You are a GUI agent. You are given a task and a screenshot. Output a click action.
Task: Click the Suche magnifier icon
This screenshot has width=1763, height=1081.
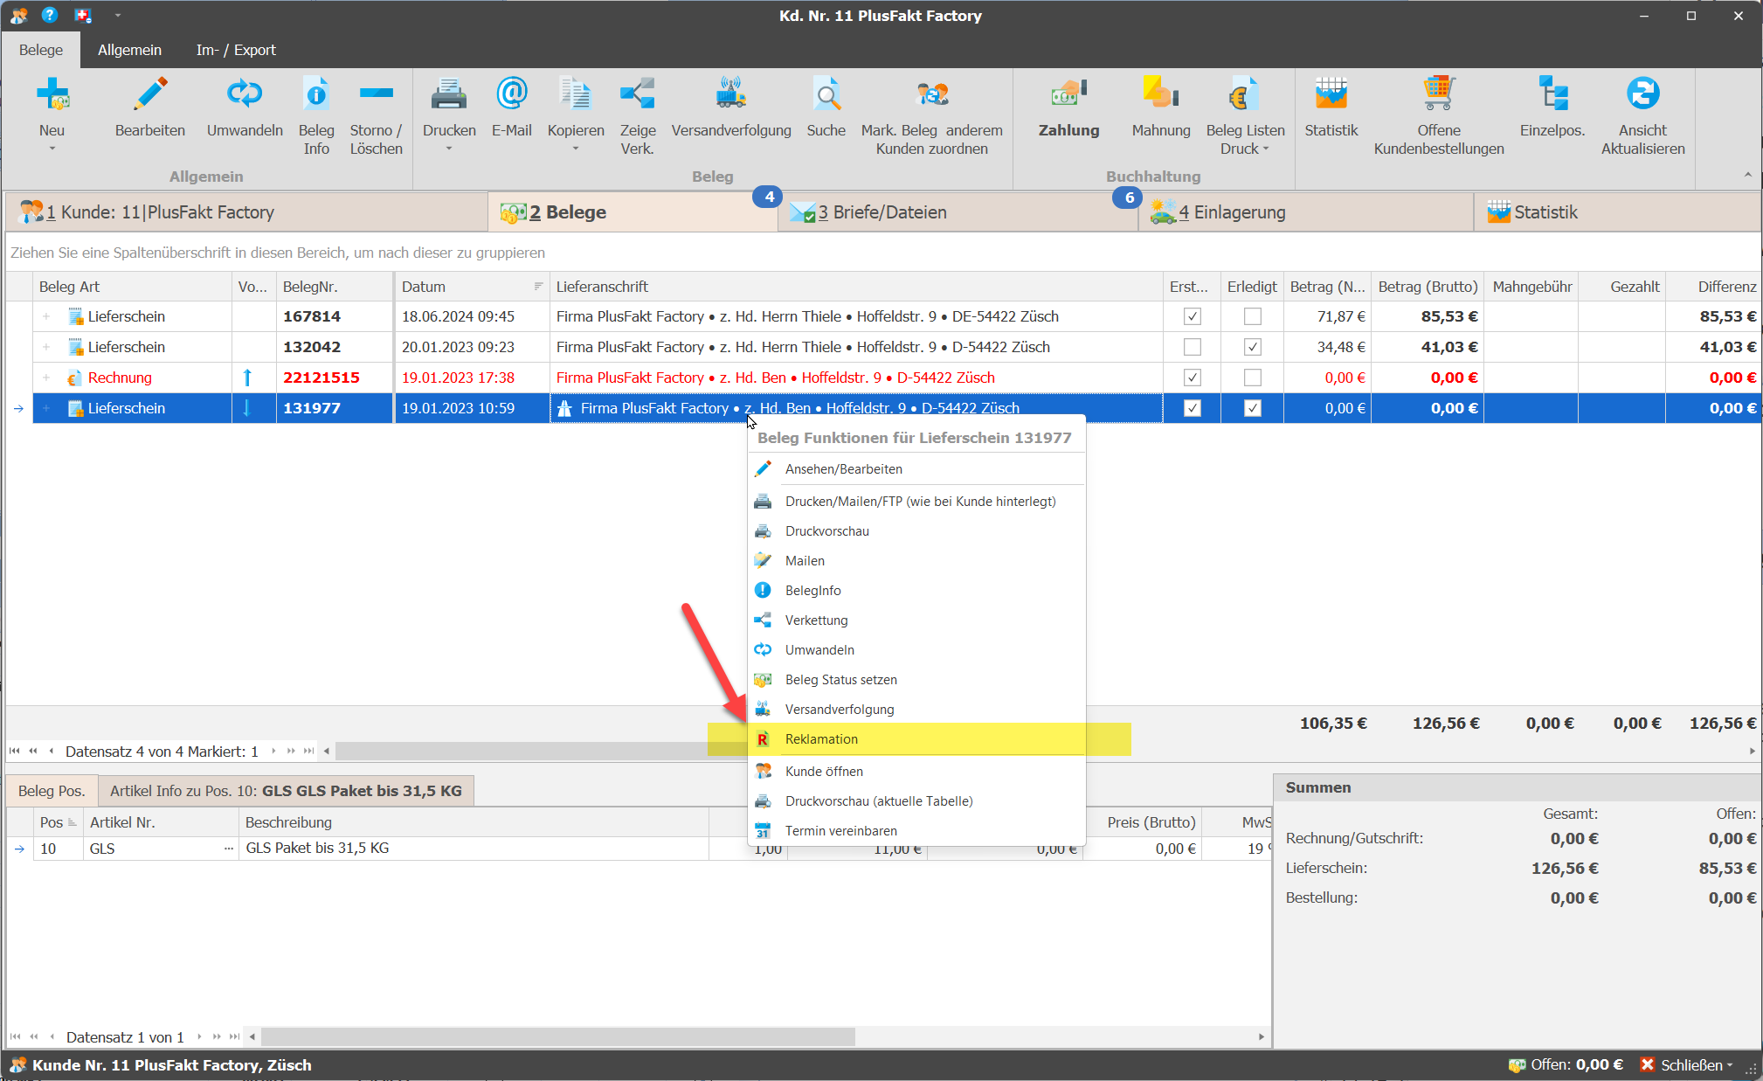coord(826,94)
